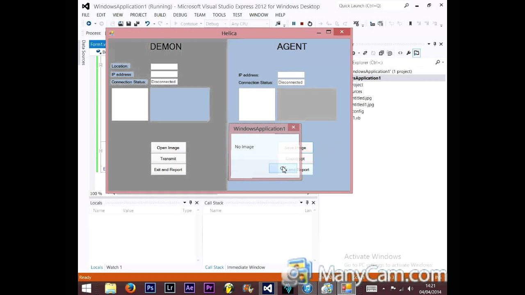
Task: Switch to Immediate Window tab
Action: pyautogui.click(x=246, y=267)
